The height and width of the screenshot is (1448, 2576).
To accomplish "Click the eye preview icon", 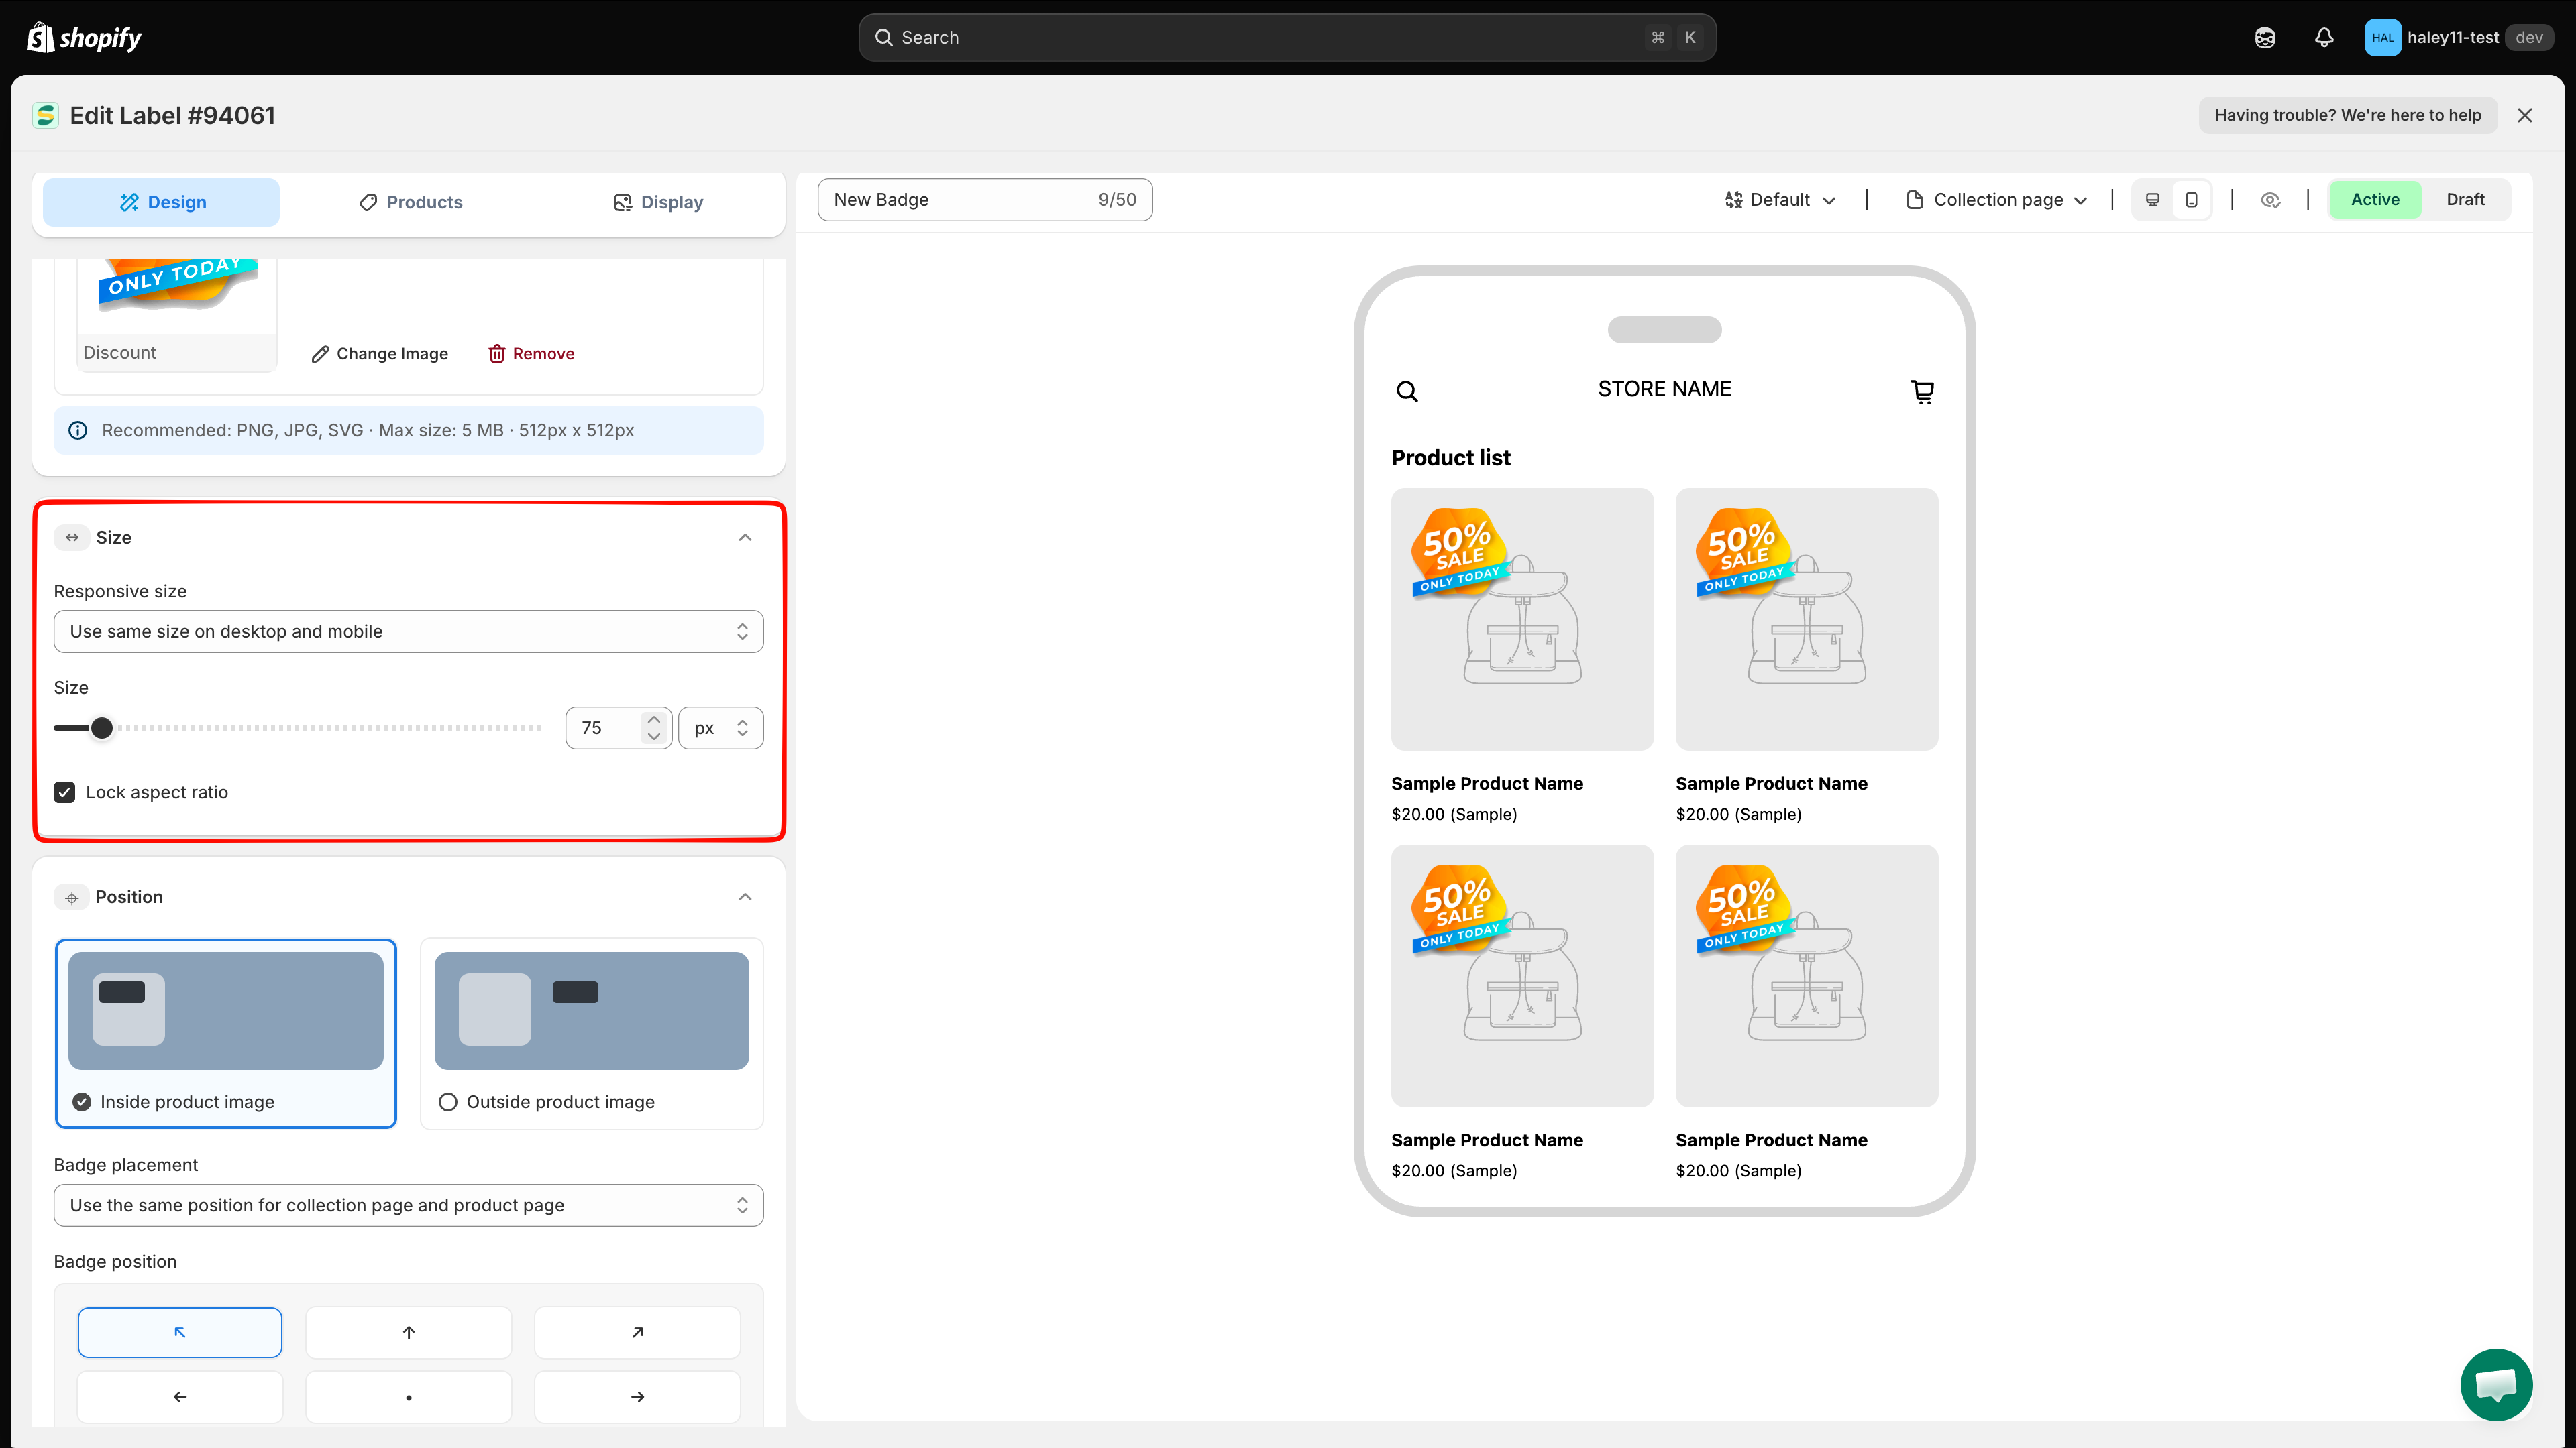I will pyautogui.click(x=2270, y=200).
